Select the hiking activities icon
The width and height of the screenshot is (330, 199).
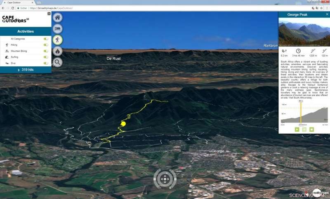(x=58, y=40)
